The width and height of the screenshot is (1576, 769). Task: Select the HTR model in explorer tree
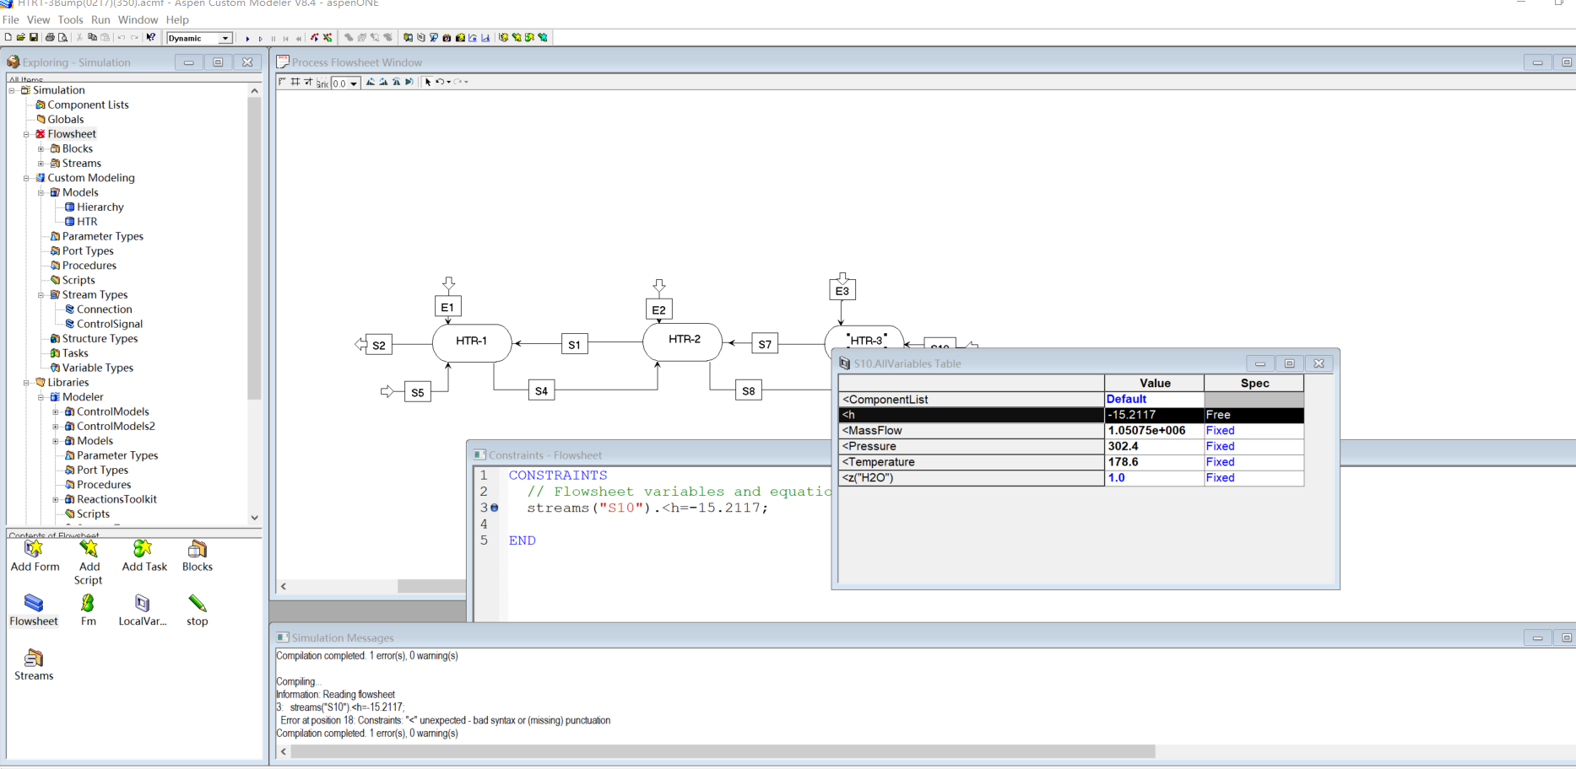[x=87, y=222]
